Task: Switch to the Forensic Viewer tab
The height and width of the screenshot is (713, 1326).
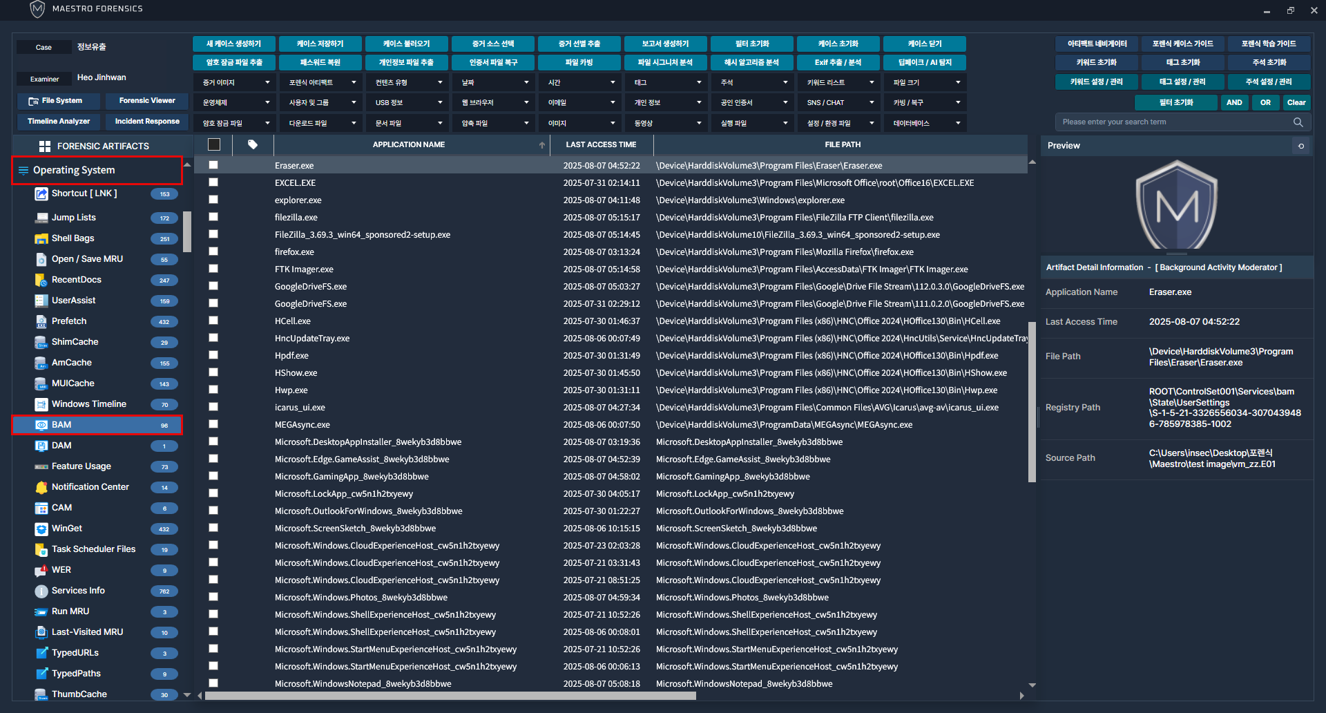Action: (x=146, y=101)
